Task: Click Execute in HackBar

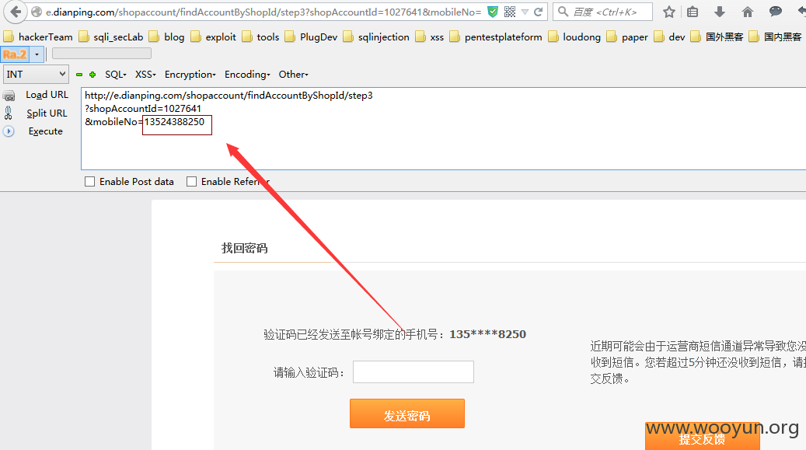Action: coord(45,131)
